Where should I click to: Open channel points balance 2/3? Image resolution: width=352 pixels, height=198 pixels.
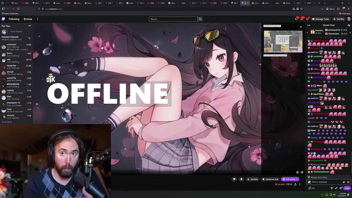pyautogui.click(x=312, y=188)
